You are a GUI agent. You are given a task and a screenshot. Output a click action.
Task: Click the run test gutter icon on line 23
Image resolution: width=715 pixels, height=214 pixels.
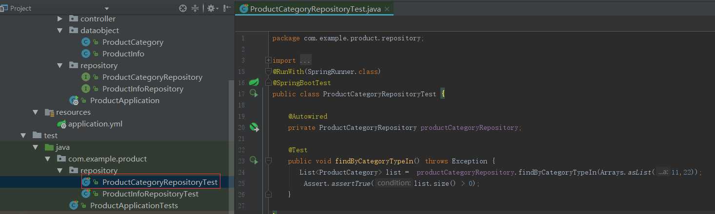[254, 160]
